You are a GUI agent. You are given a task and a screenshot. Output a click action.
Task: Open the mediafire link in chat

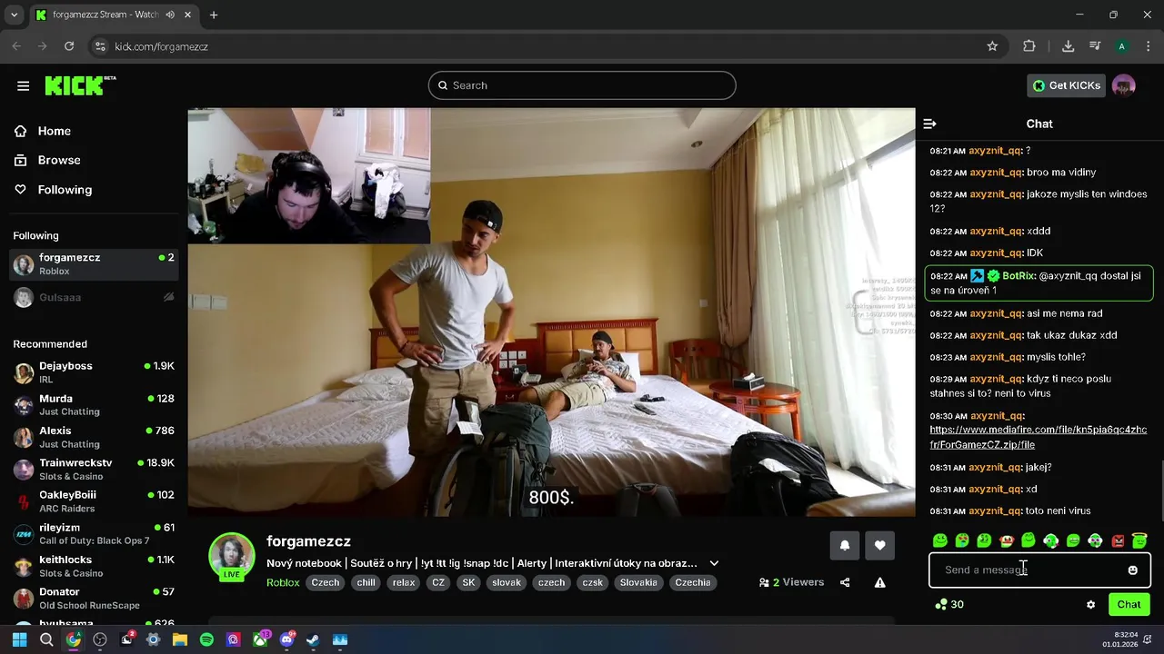click(1038, 437)
